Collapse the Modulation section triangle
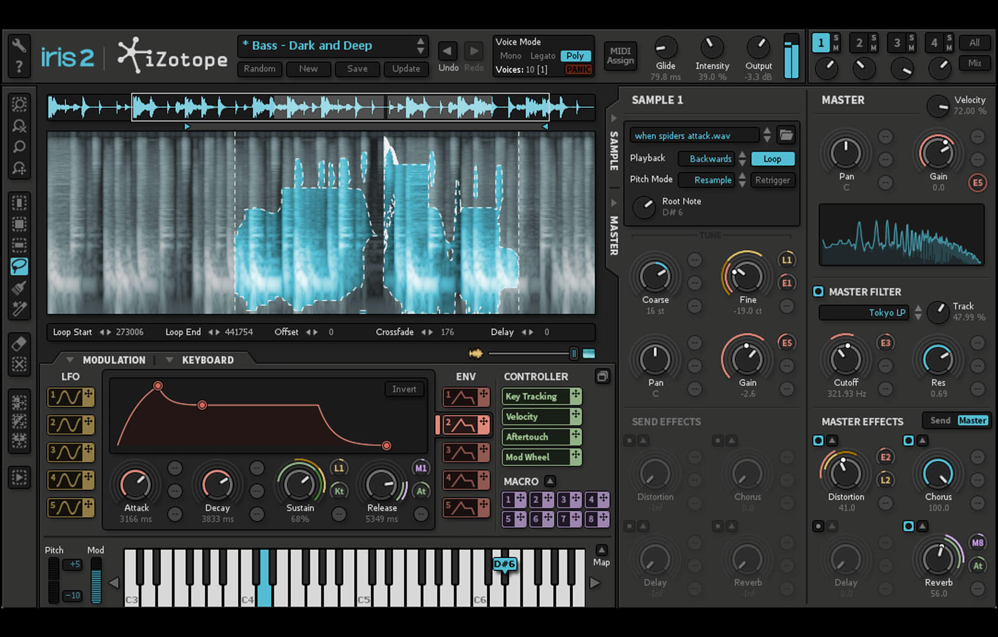998x637 pixels. click(70, 360)
